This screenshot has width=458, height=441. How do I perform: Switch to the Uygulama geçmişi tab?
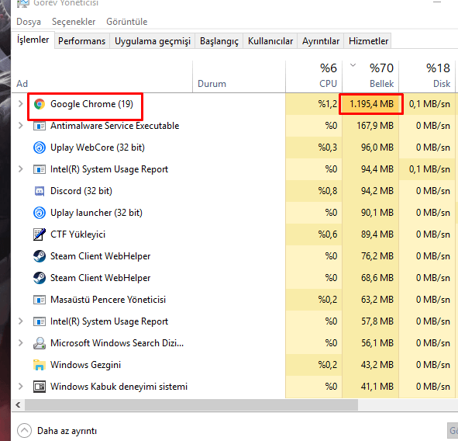coord(153,41)
